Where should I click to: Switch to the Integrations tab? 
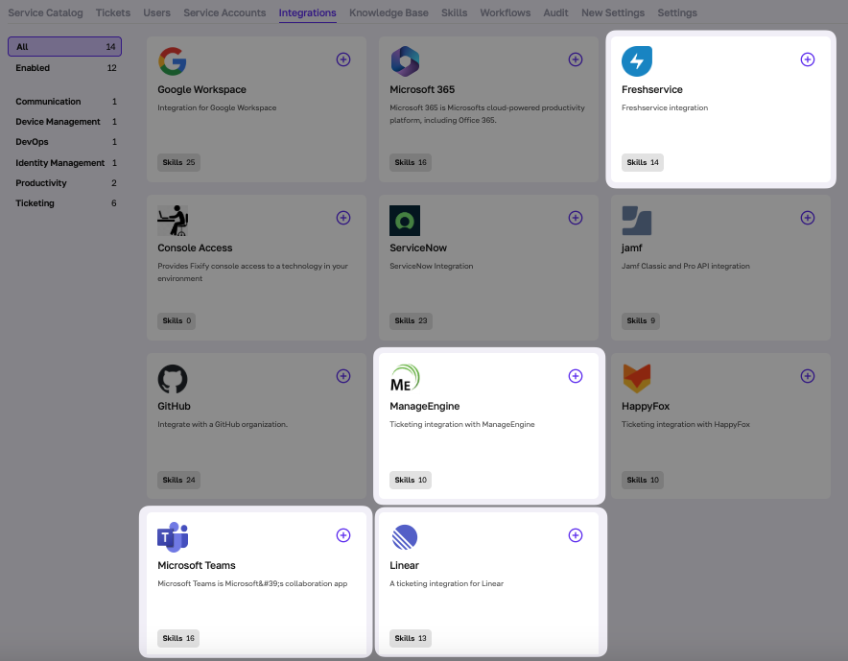click(307, 12)
